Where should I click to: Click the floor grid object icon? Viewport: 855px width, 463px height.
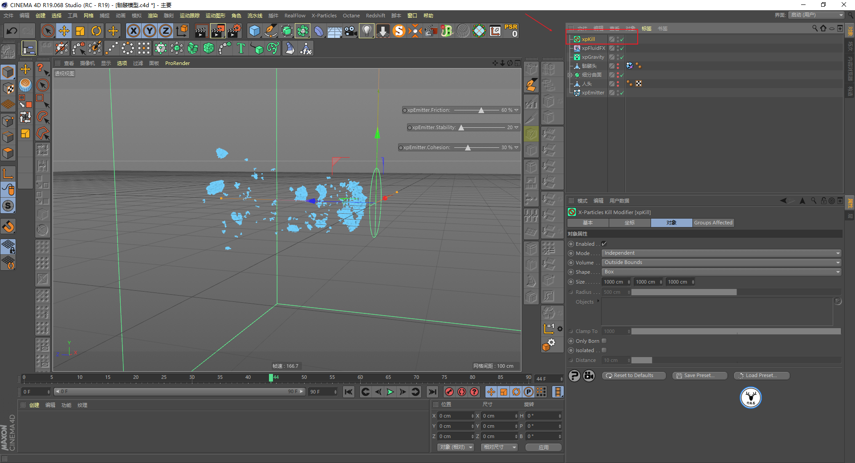click(x=334, y=31)
